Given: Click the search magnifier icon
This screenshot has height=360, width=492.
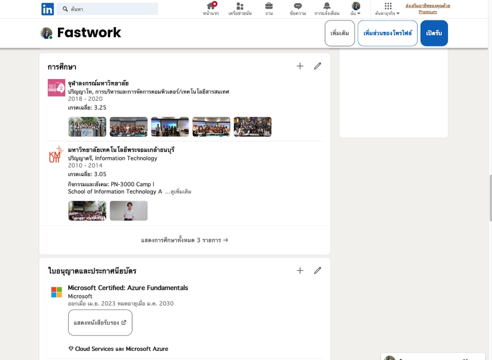Looking at the screenshot, I should click(x=65, y=9).
